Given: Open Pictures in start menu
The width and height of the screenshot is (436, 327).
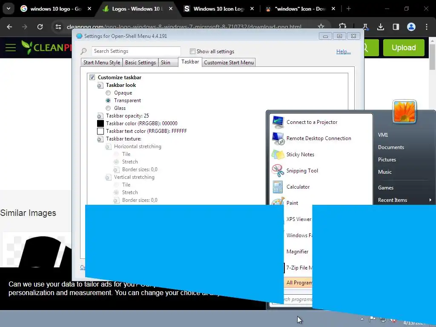Looking at the screenshot, I should point(387,160).
